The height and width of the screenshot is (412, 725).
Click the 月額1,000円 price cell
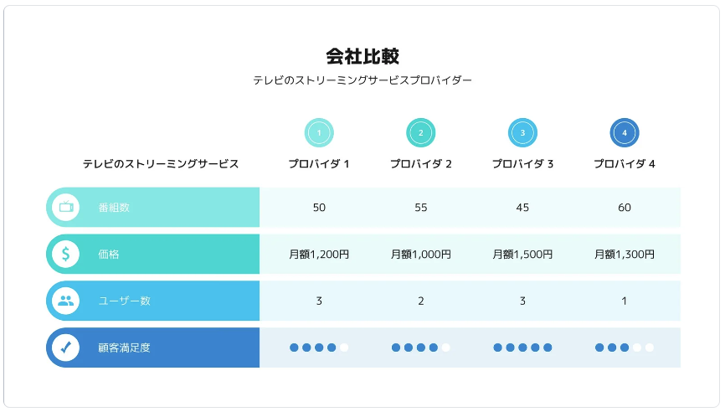[x=421, y=255]
